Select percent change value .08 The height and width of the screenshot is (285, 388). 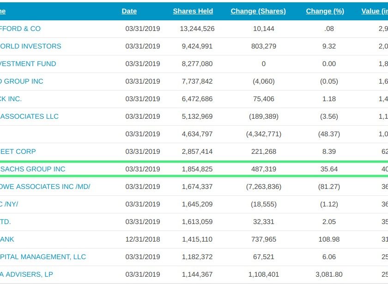[x=329, y=29]
